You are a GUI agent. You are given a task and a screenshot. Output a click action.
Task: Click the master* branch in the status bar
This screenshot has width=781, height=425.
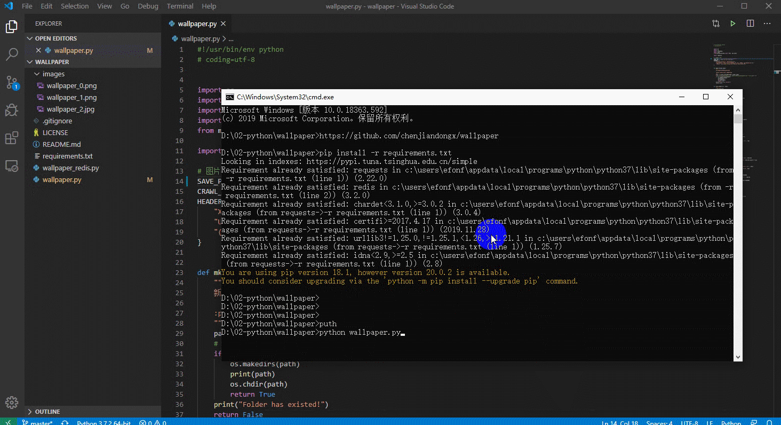37,423
